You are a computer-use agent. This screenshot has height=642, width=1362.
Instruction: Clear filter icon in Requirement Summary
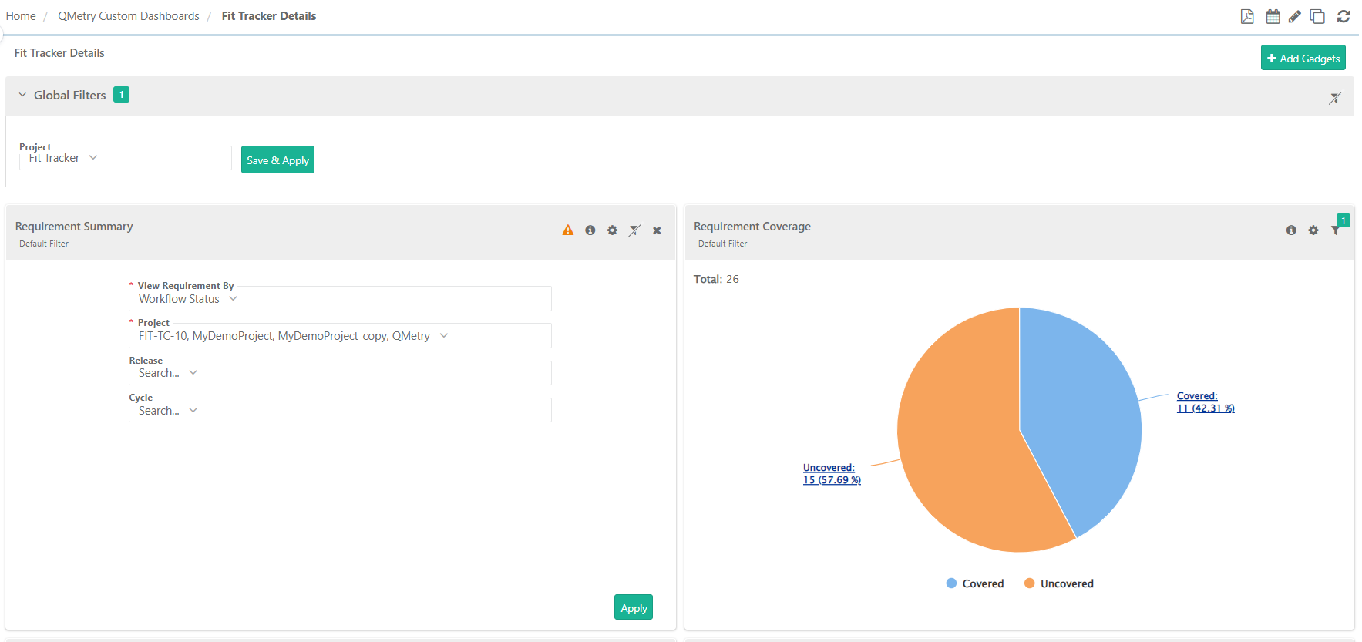pyautogui.click(x=634, y=230)
